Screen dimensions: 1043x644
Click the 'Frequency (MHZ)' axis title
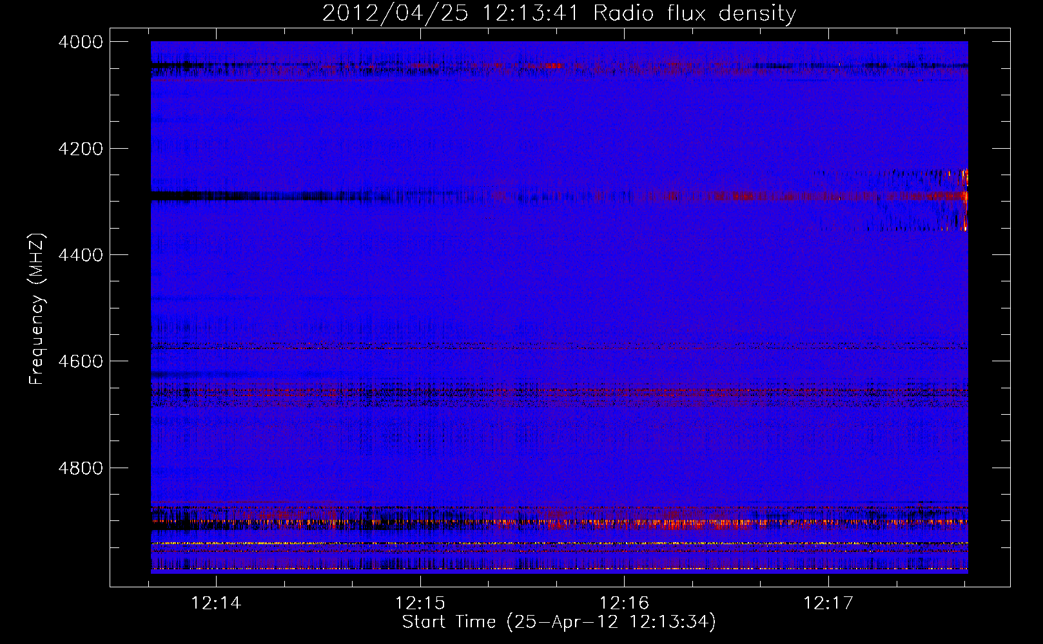[x=37, y=309]
